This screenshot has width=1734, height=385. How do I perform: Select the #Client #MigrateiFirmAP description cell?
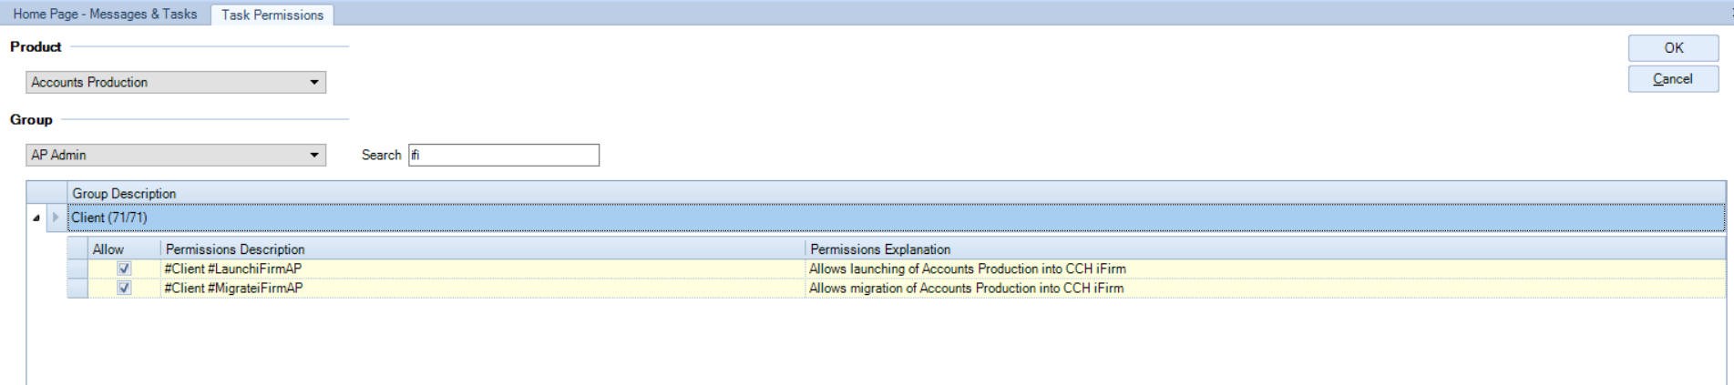[x=484, y=288]
